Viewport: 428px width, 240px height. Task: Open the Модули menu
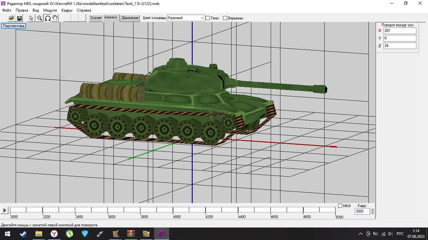tap(50, 10)
